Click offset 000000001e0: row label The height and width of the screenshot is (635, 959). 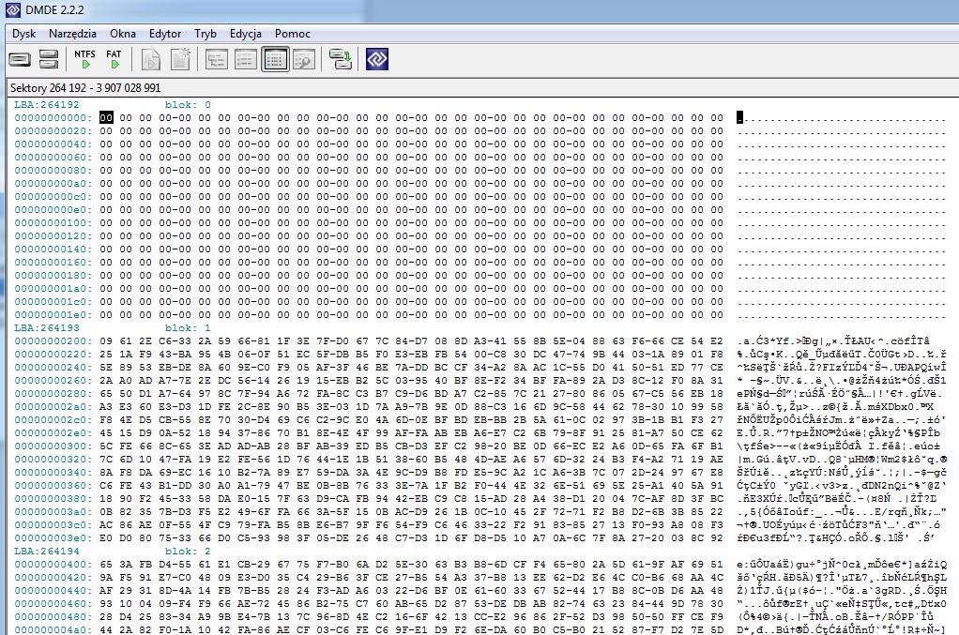point(53,315)
